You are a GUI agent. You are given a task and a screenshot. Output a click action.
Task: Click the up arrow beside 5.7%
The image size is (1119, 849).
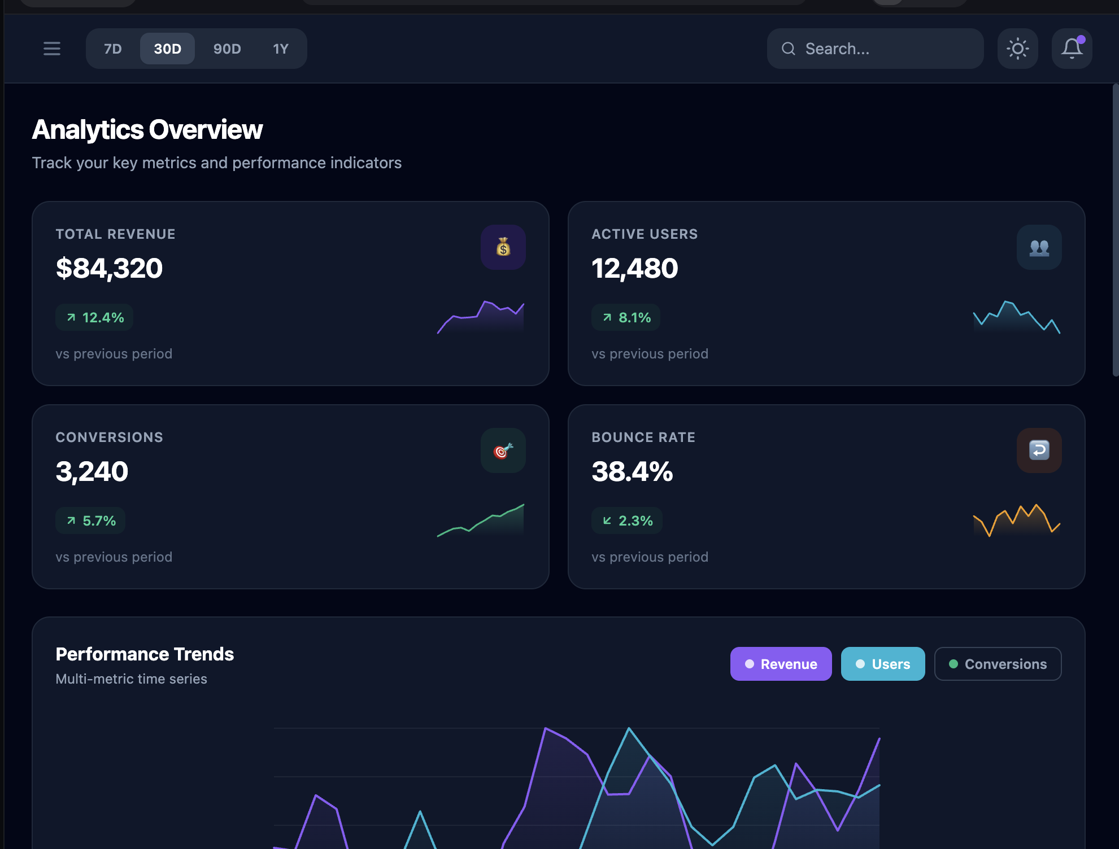pos(71,521)
